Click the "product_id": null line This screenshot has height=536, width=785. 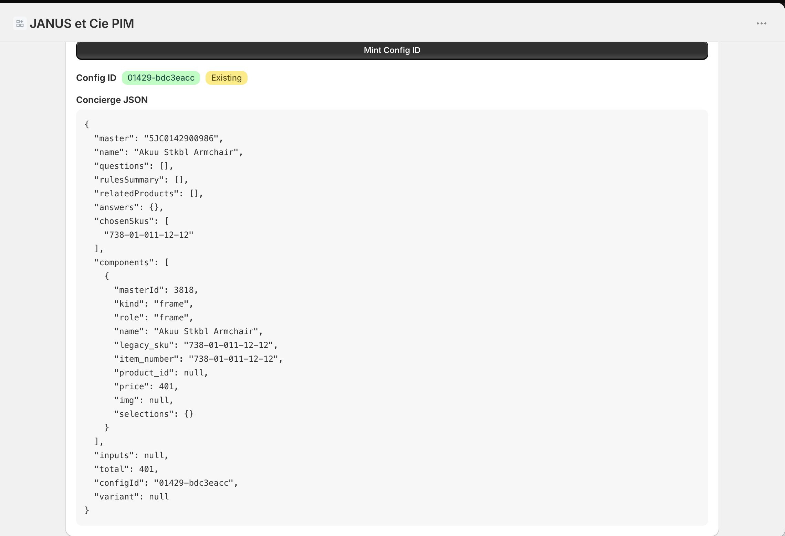[161, 373]
